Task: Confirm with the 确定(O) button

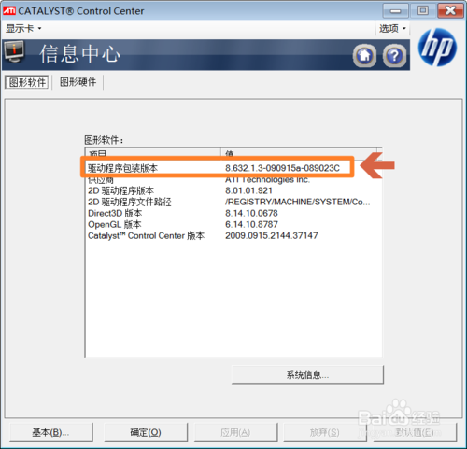Action: (146, 432)
